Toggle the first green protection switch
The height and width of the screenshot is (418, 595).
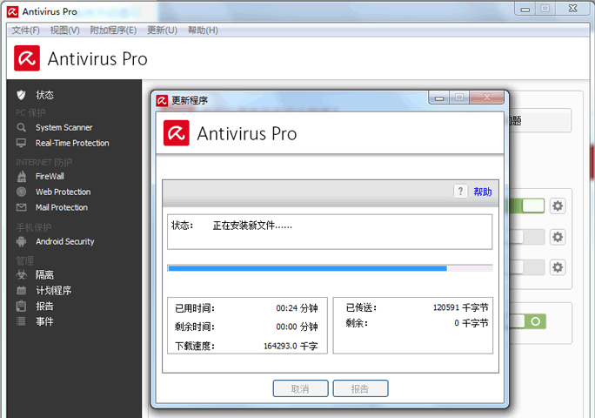pos(526,206)
